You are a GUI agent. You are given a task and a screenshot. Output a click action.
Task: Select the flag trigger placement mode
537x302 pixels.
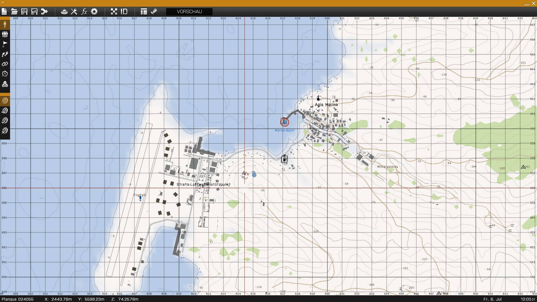(5, 44)
